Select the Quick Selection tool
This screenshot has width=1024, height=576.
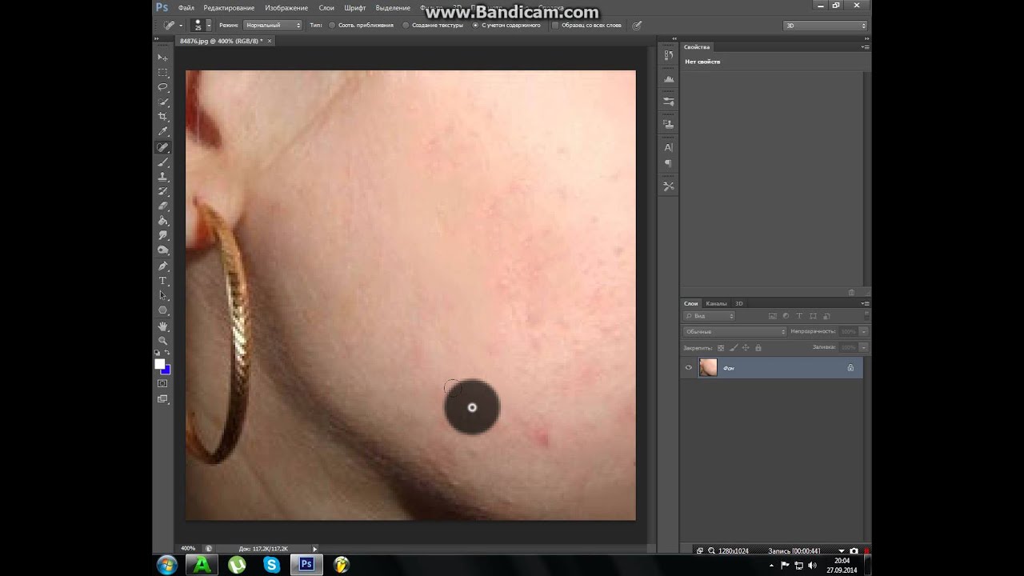(162, 102)
